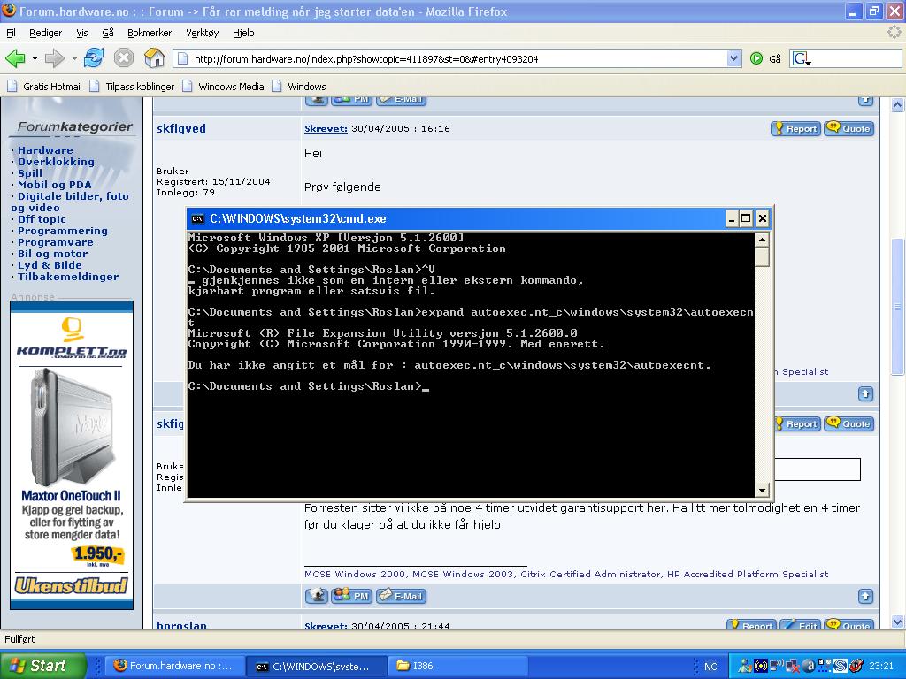This screenshot has width=906, height=679.
Task: Go to Overklokking forum category
Action: [56, 162]
